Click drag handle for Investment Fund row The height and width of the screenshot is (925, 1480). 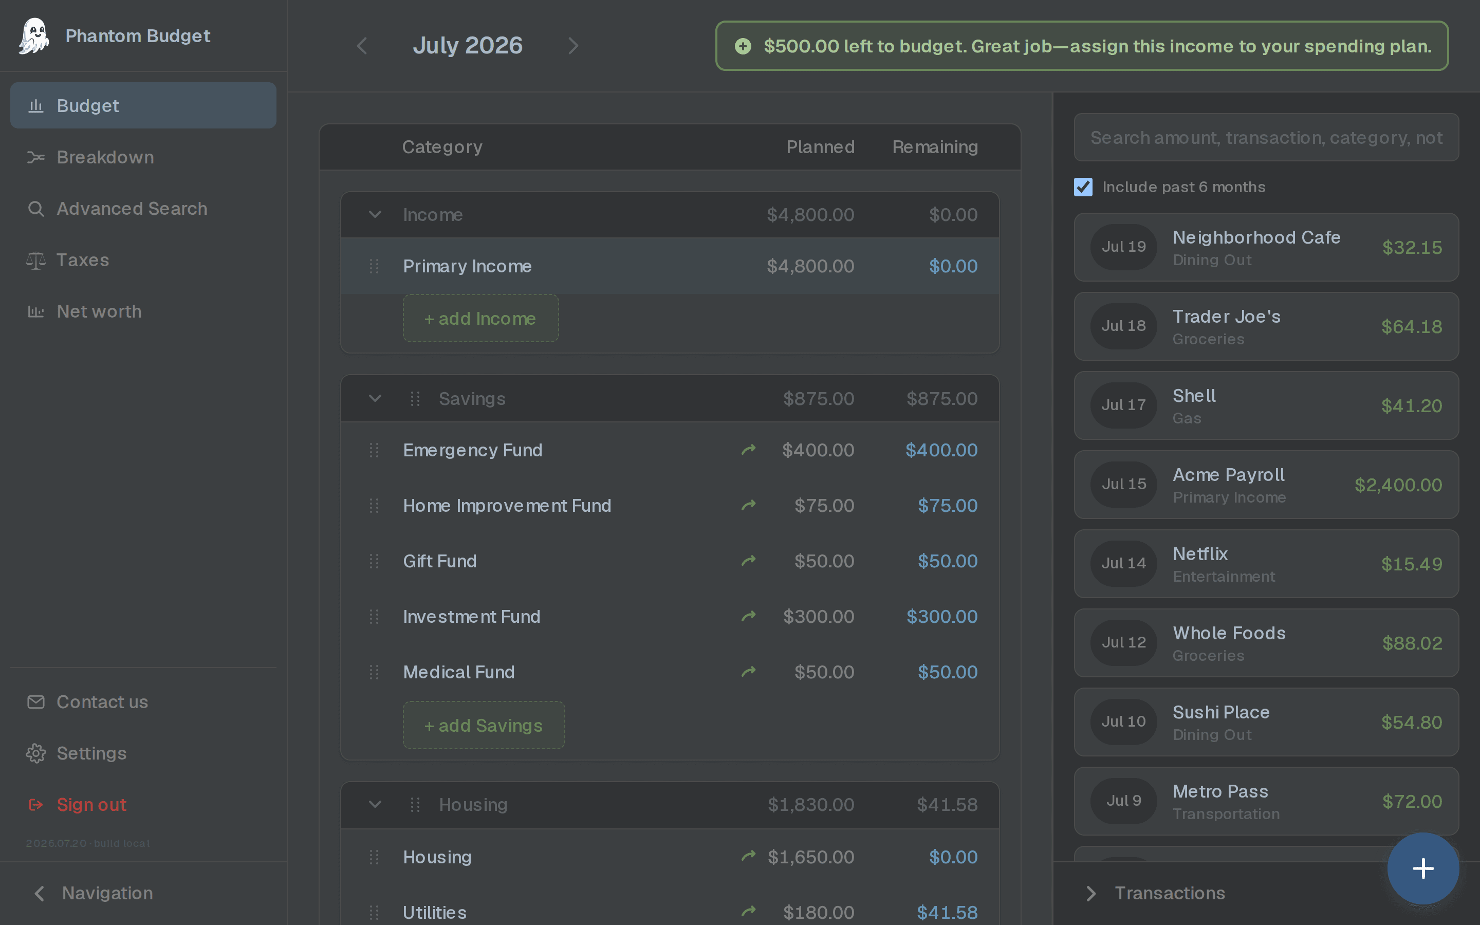click(x=374, y=617)
